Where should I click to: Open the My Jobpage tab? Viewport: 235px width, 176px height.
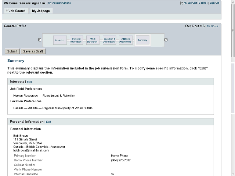point(41,11)
